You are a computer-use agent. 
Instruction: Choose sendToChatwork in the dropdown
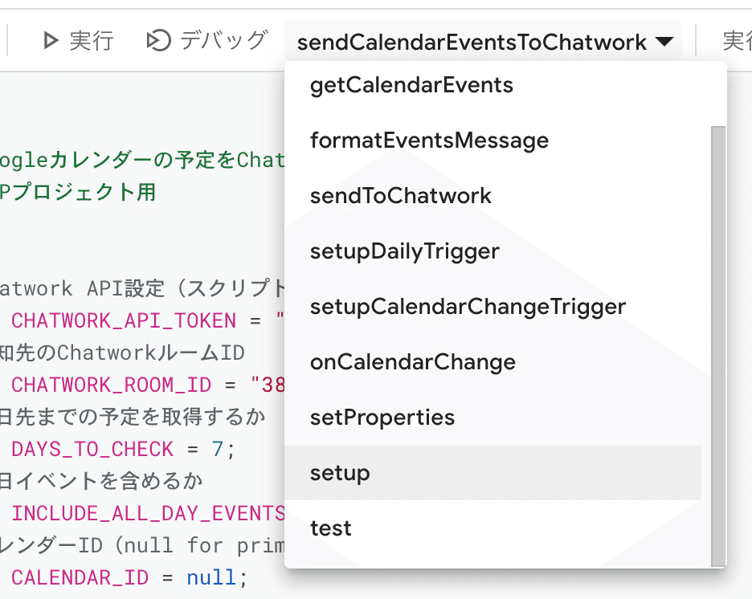click(402, 195)
